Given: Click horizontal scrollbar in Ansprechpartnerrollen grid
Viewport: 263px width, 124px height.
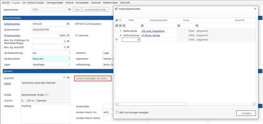Looking at the screenshot, I should click(152, 104).
